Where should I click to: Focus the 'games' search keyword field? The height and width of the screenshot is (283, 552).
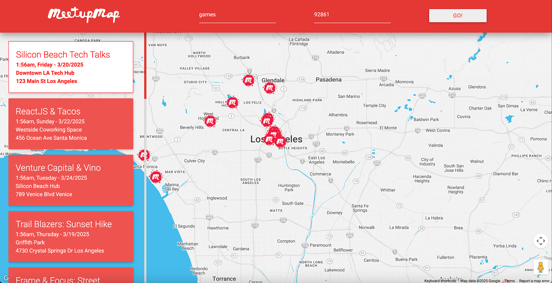tap(237, 15)
